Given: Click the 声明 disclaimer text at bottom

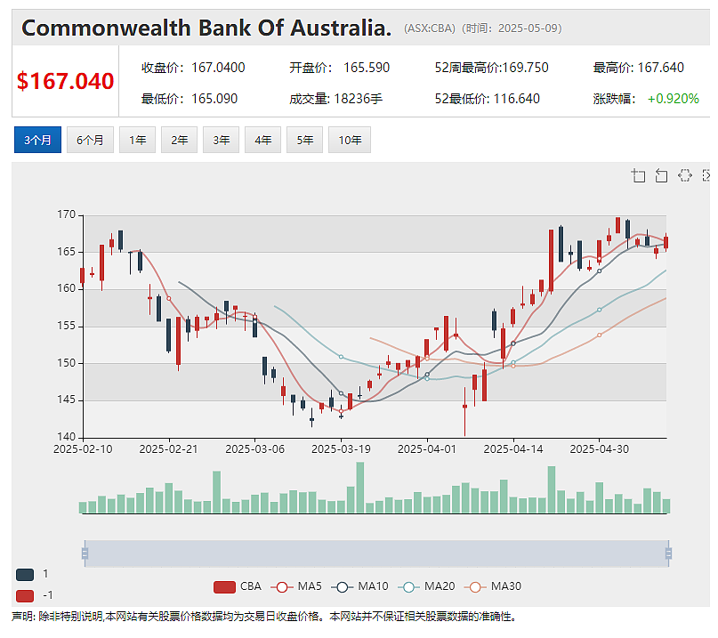Looking at the screenshot, I should 264,617.
